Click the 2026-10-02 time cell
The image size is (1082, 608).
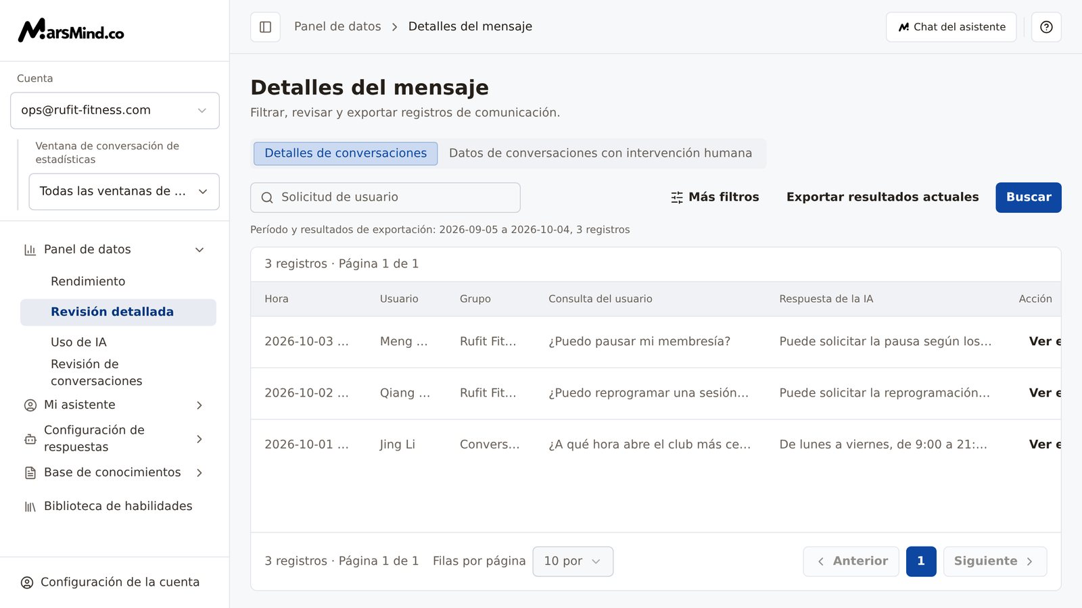[x=306, y=393]
